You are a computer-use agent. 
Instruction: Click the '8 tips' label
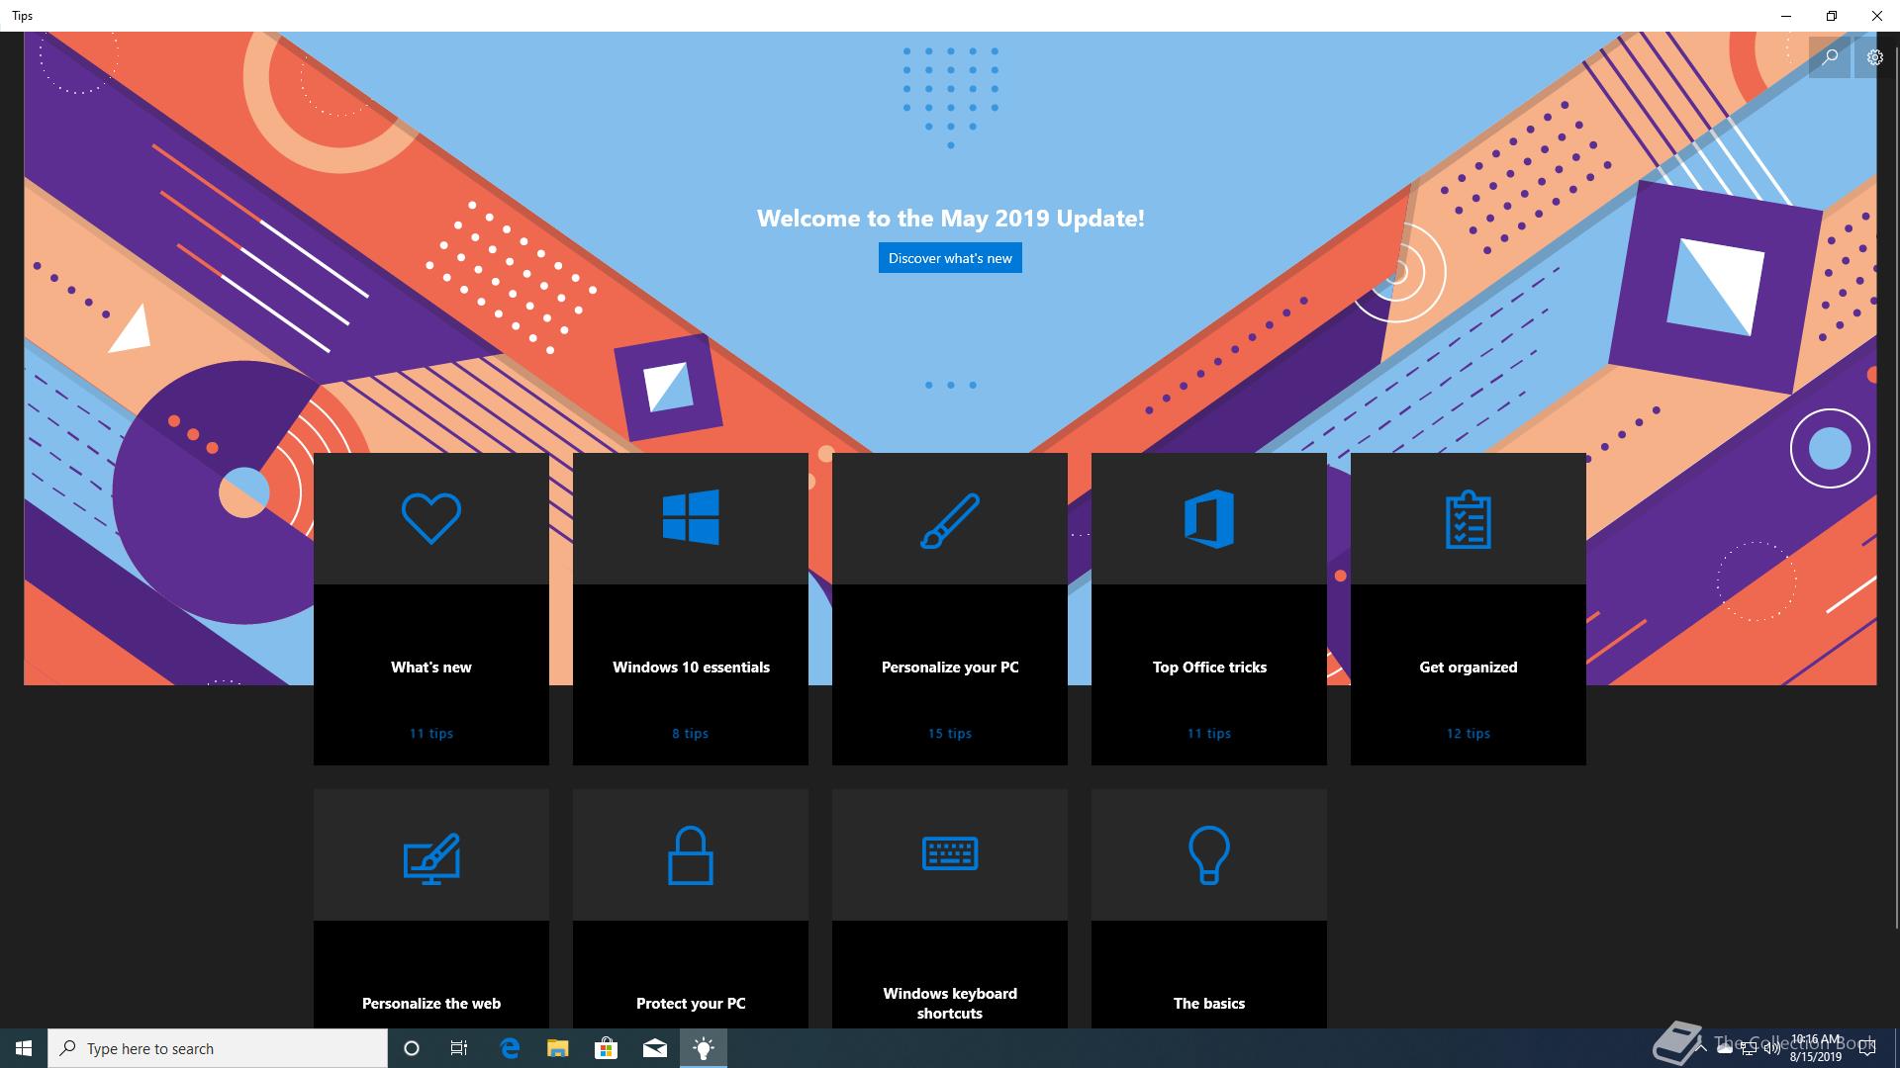click(691, 734)
